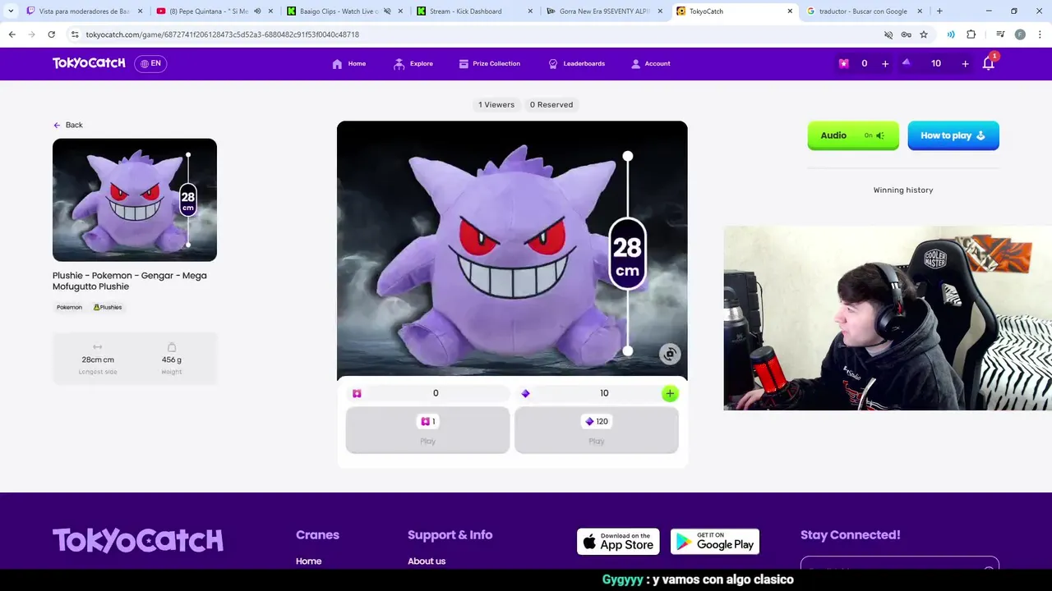Toggle the Audio On button
Viewport: 1052px width, 591px height.
pyautogui.click(x=853, y=135)
